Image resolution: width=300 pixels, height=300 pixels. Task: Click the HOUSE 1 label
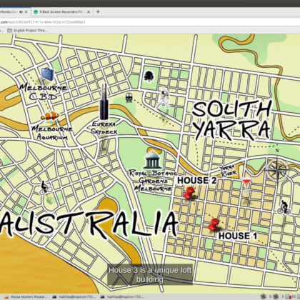tap(238, 236)
